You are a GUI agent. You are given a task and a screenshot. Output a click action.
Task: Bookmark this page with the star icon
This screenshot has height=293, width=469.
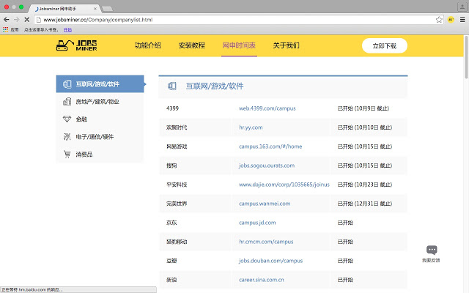pyautogui.click(x=439, y=20)
